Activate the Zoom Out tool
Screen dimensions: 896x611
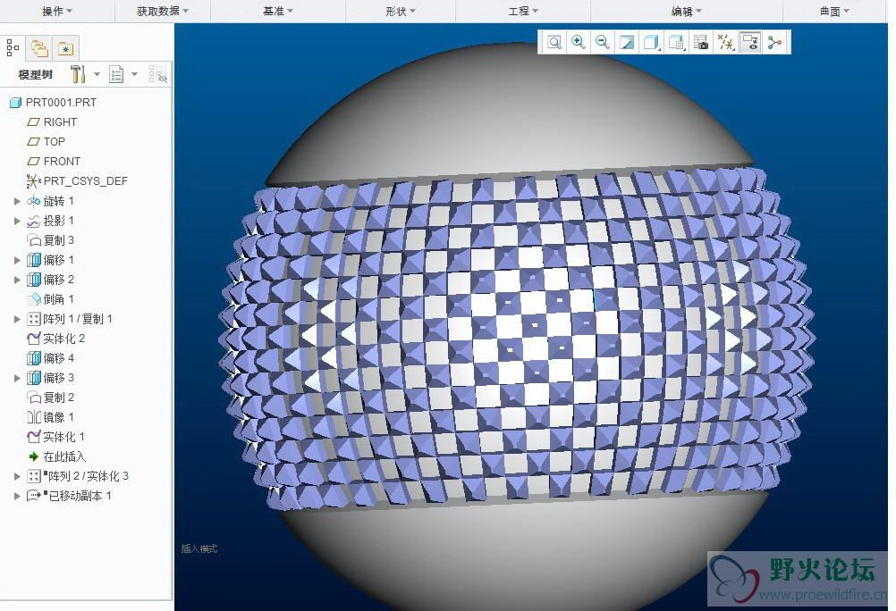tap(603, 42)
